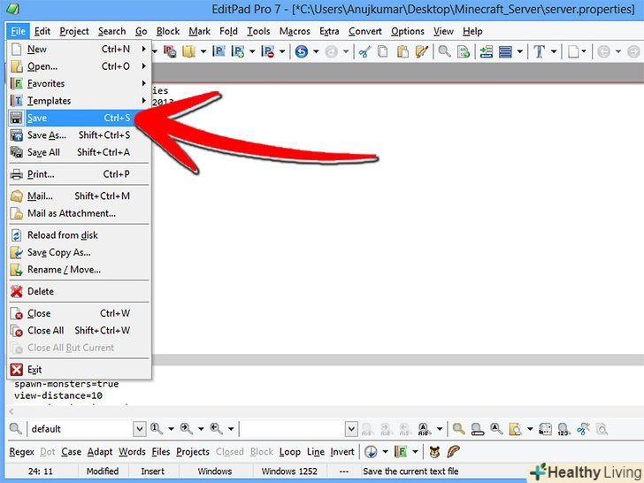
Task: Open the replace text field dropdown
Action: click(x=351, y=429)
